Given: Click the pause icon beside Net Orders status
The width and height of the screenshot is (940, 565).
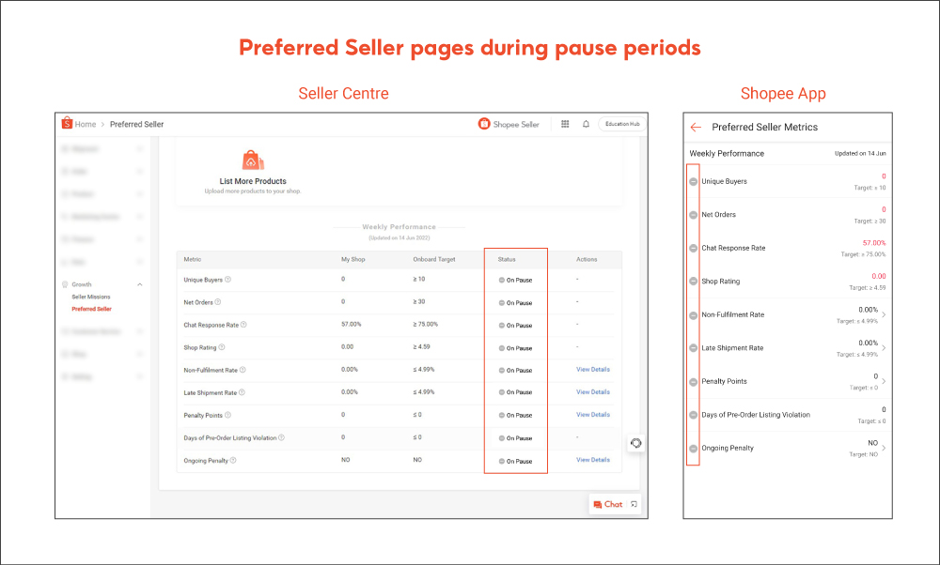Looking at the screenshot, I should tap(501, 303).
